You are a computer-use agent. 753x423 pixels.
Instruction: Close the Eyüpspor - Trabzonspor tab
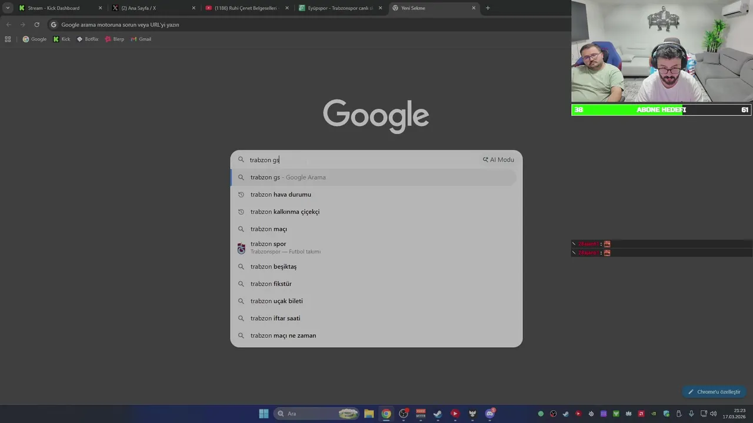pos(380,8)
